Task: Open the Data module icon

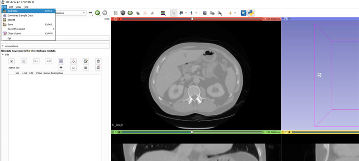Action: 116,13
